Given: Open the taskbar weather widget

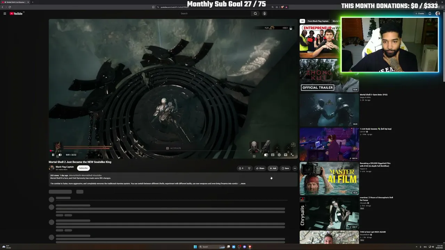Looking at the screenshot, I should 6,247.
